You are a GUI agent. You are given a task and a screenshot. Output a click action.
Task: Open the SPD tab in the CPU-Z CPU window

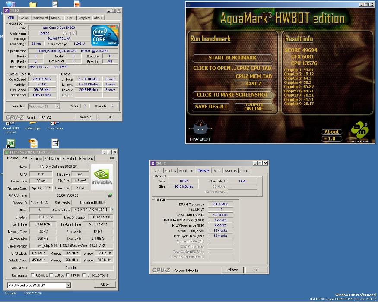click(x=70, y=18)
